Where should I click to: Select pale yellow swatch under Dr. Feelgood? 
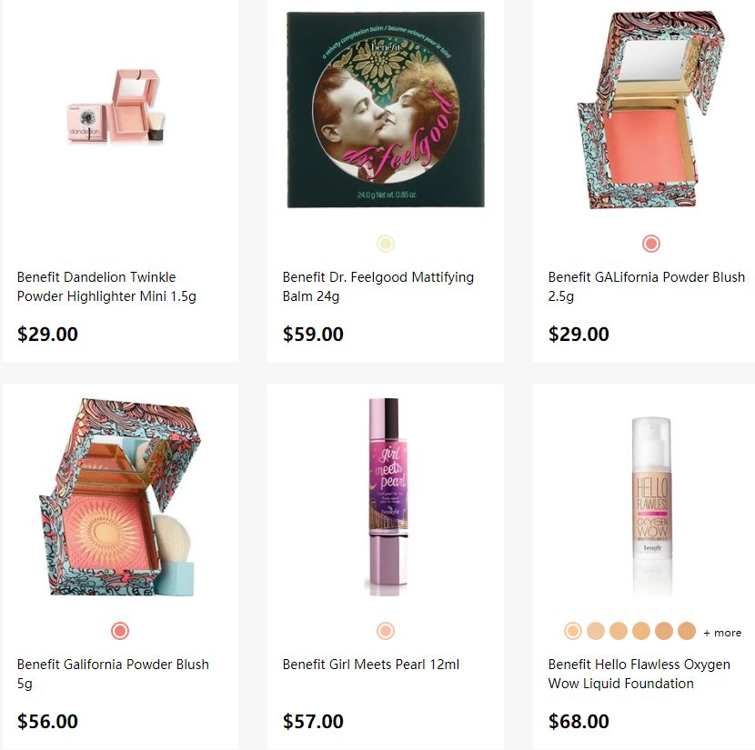[x=386, y=244]
